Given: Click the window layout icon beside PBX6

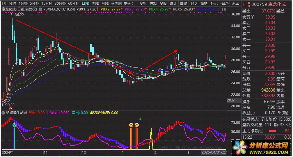Looking at the screenshot, I should coord(224,9).
